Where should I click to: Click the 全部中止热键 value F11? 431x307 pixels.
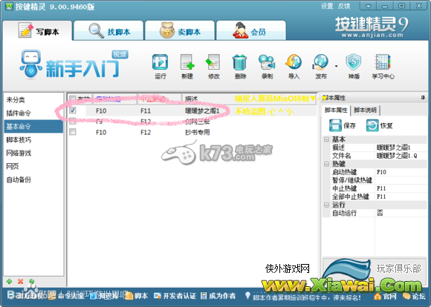pyautogui.click(x=401, y=197)
